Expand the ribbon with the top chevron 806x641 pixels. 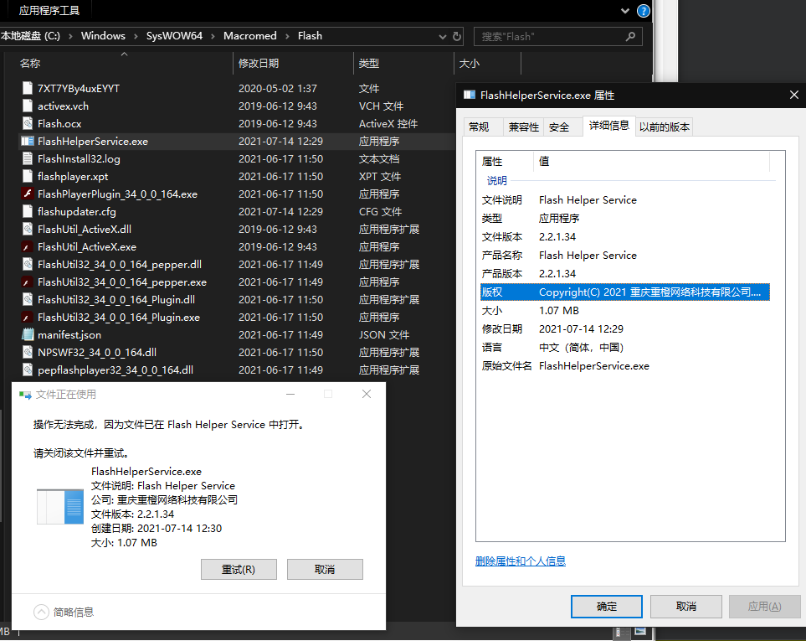(624, 11)
